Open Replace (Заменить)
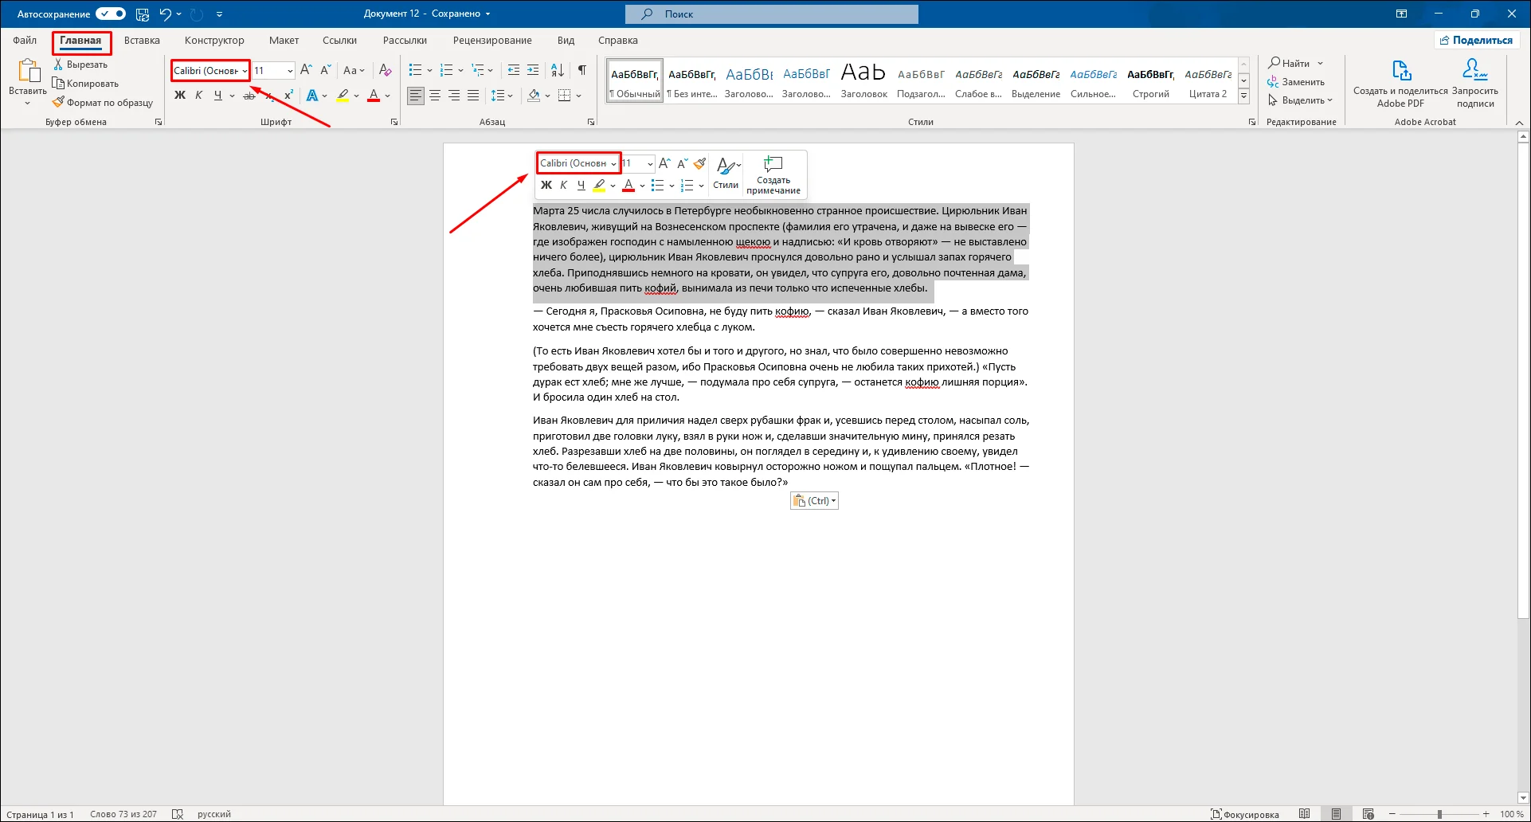Screen dimensions: 1531x822 pos(1297,81)
